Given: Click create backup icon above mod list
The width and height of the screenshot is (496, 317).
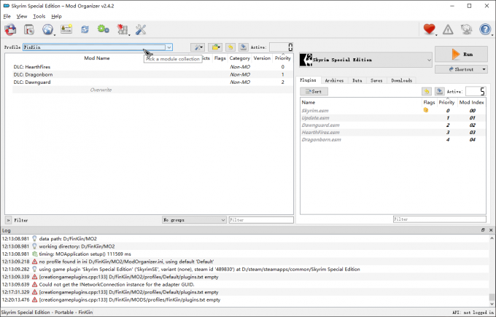Looking at the screenshot, I should tap(243, 47).
